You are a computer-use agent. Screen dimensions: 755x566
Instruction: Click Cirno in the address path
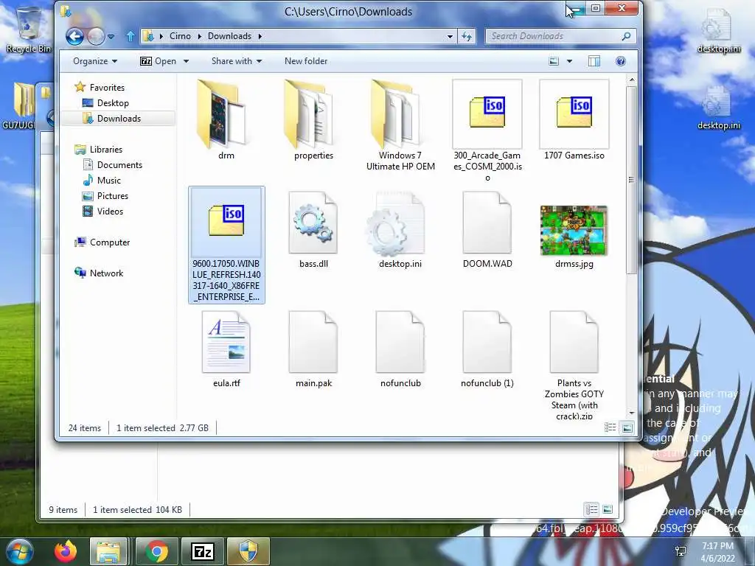coord(180,36)
